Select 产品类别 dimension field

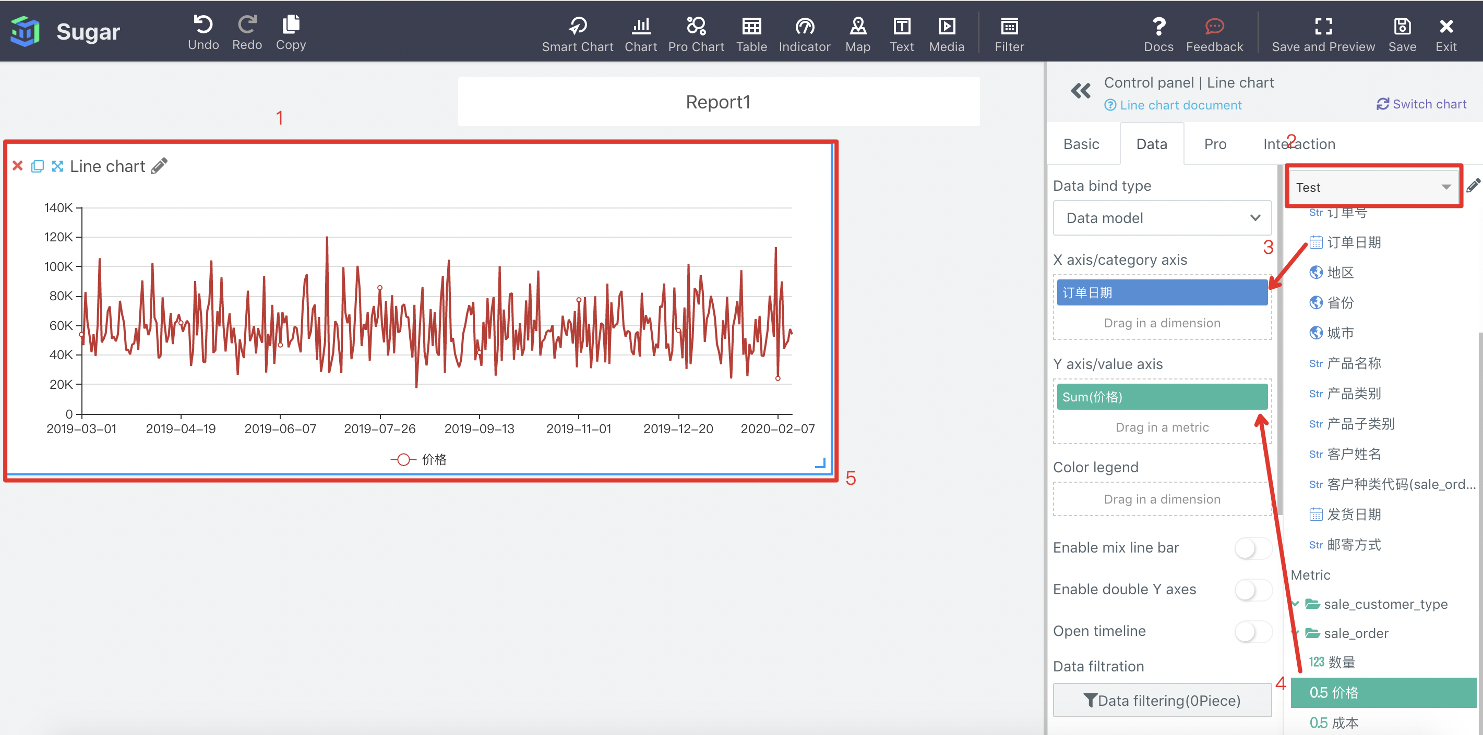tap(1345, 394)
